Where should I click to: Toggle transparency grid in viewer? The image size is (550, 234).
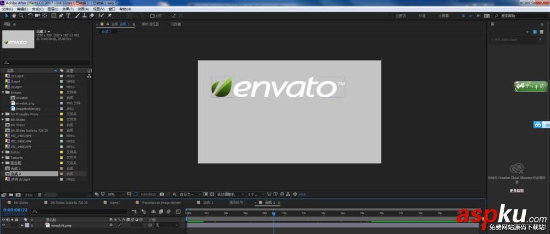click(x=212, y=194)
